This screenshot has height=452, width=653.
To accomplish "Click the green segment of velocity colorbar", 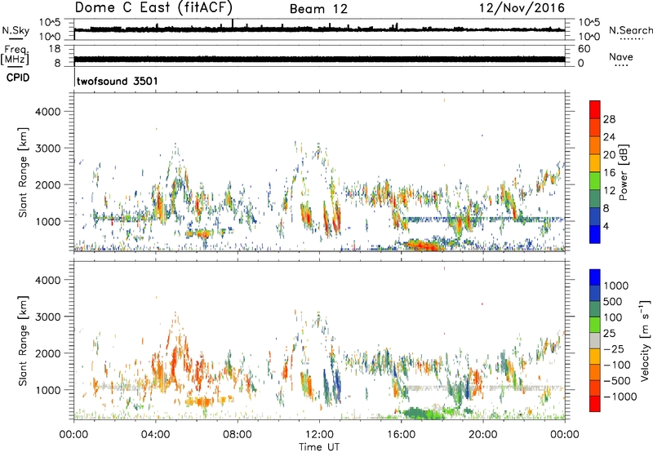I will click(595, 325).
